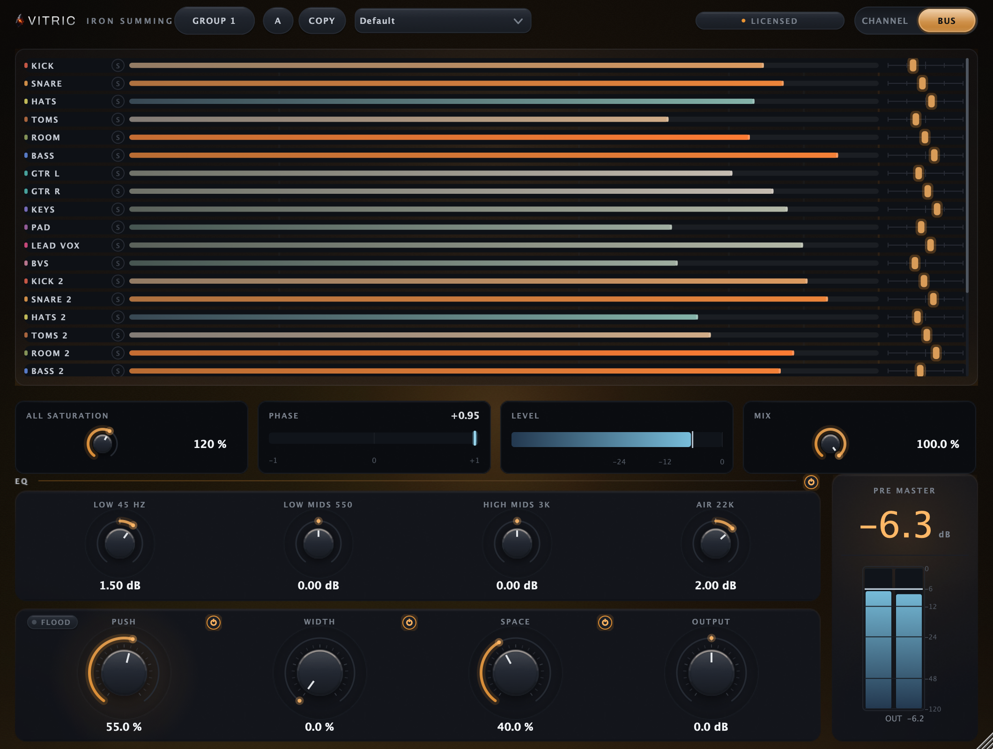Screen dimensions: 993x749
Task: Click the PRE MASTER level meter
Action: pos(893,639)
